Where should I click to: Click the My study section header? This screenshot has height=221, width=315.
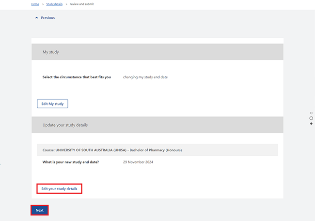click(157, 52)
